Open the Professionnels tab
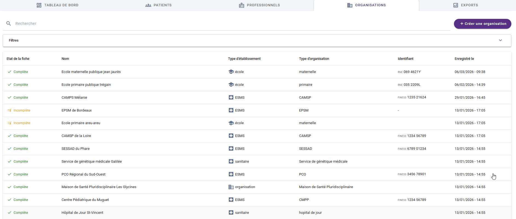 (259, 5)
